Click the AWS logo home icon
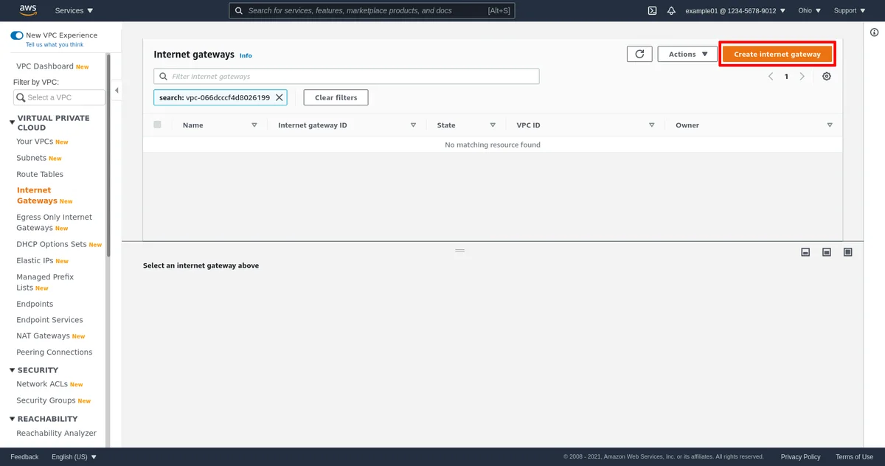 (28, 10)
